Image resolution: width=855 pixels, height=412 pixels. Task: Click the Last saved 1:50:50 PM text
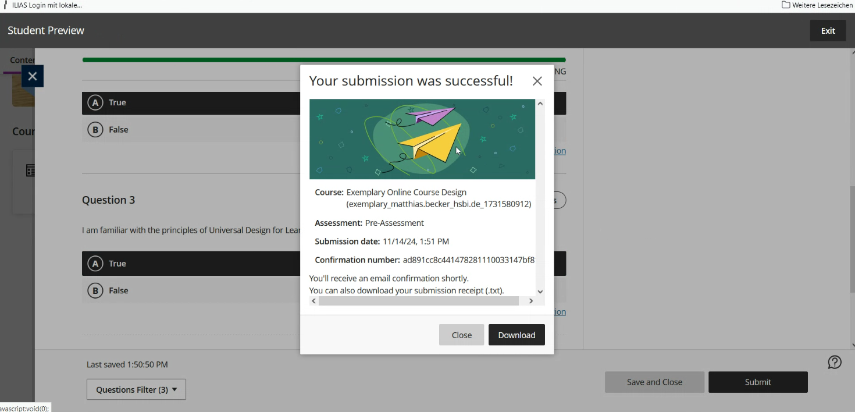click(127, 364)
